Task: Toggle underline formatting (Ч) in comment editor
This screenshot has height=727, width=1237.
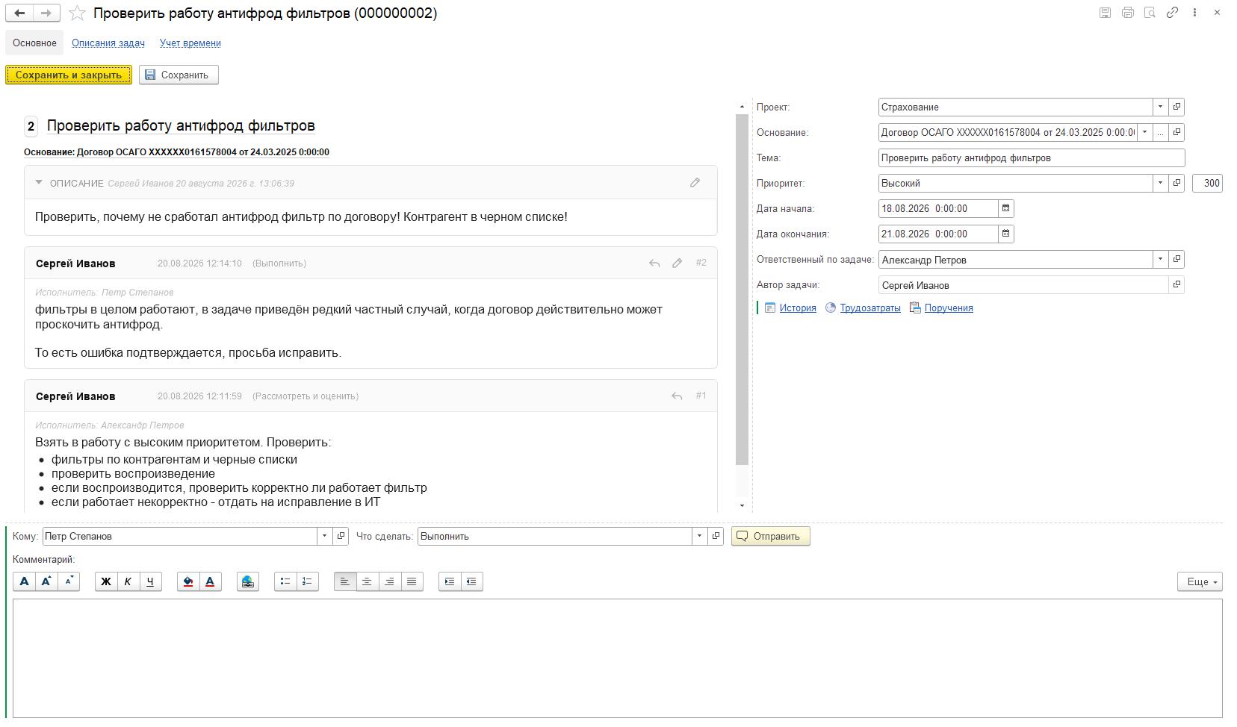Action: coord(150,581)
